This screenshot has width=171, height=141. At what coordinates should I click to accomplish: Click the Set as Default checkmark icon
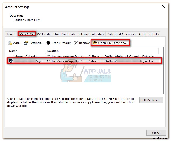click(48, 43)
